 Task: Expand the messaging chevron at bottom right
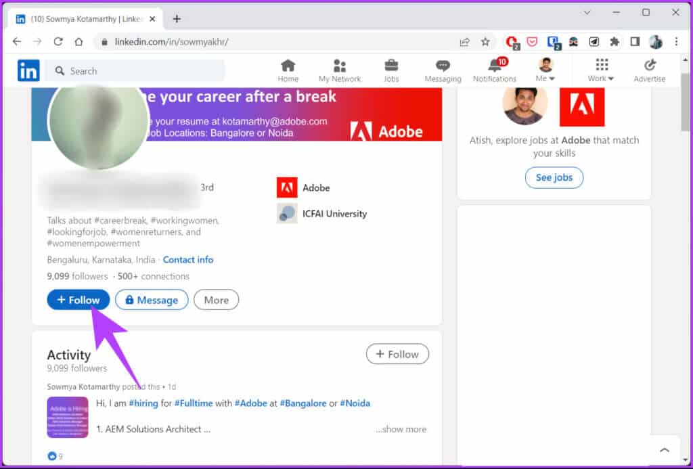665,450
